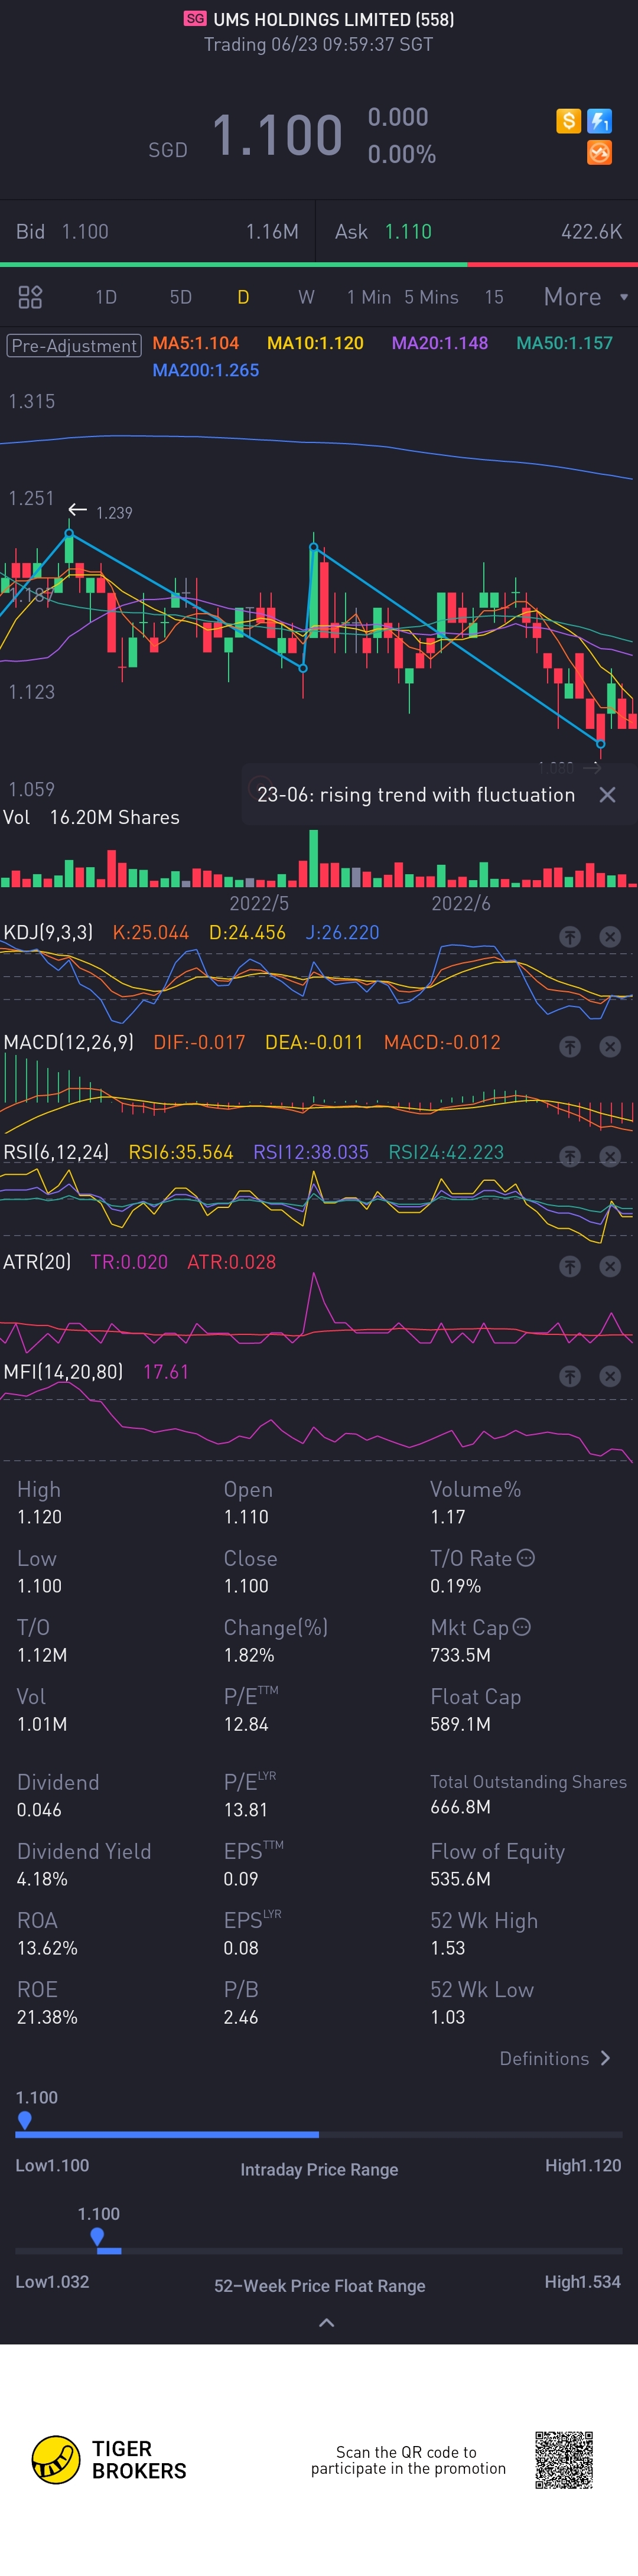Remove the MACD indicator panel
Image resolution: width=638 pixels, height=2576 pixels.
(x=610, y=1047)
